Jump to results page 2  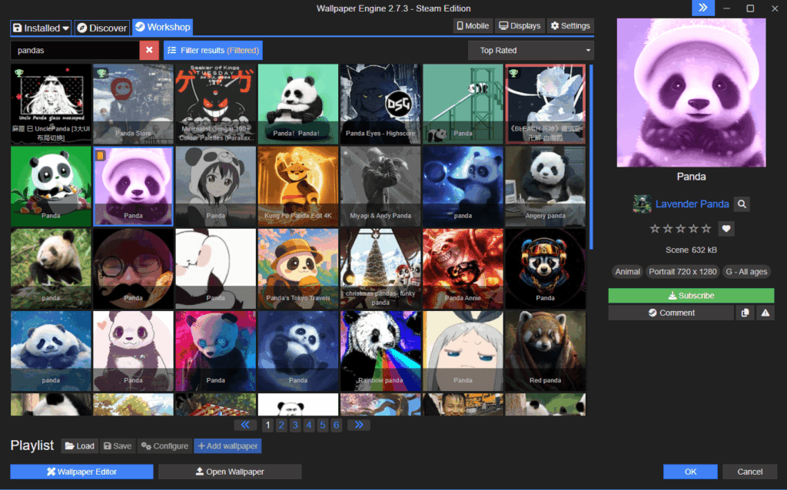coord(281,425)
